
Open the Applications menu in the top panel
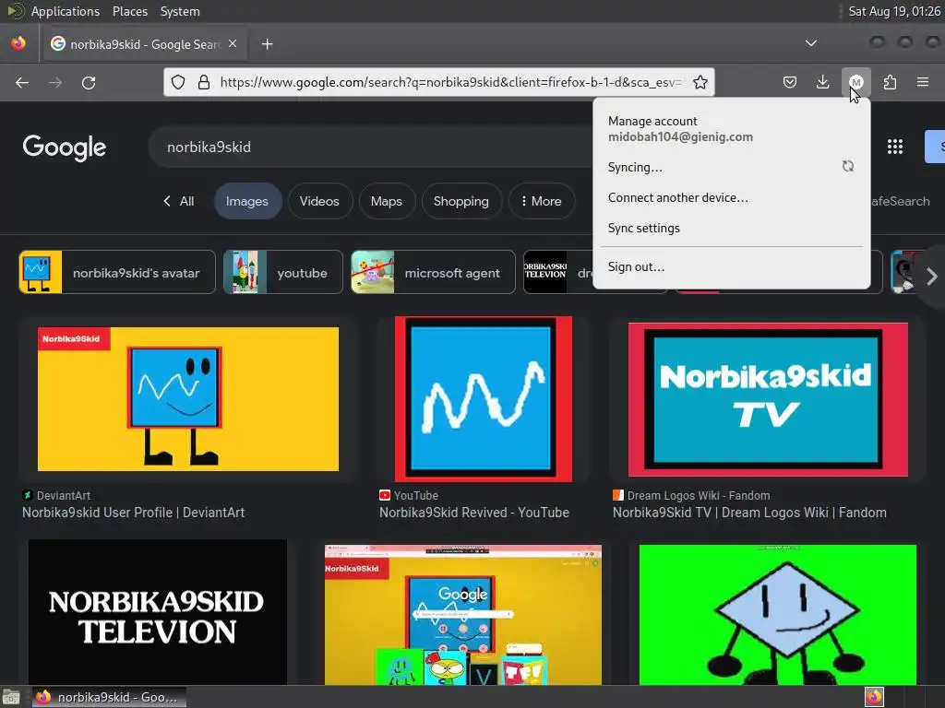click(66, 11)
